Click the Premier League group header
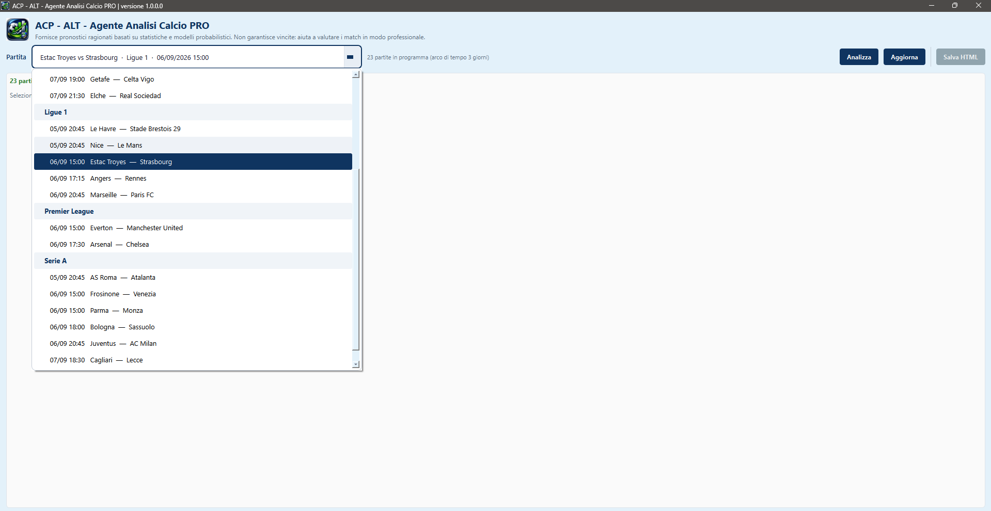Screen dimensions: 991x511 pyautogui.click(x=193, y=211)
